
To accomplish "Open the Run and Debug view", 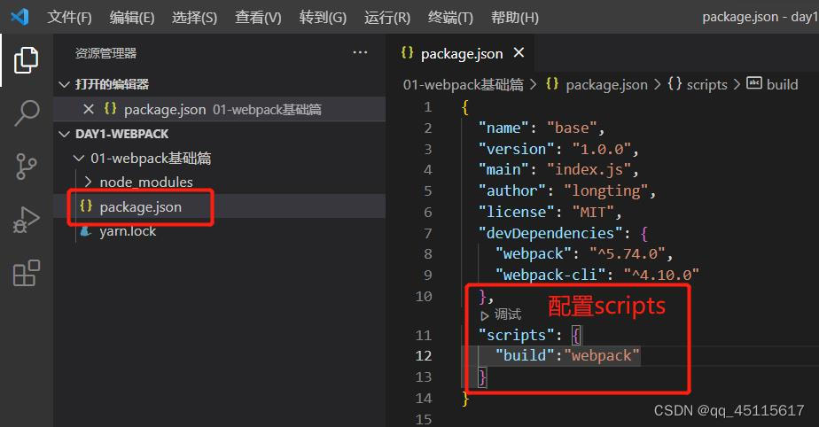I will coord(26,220).
